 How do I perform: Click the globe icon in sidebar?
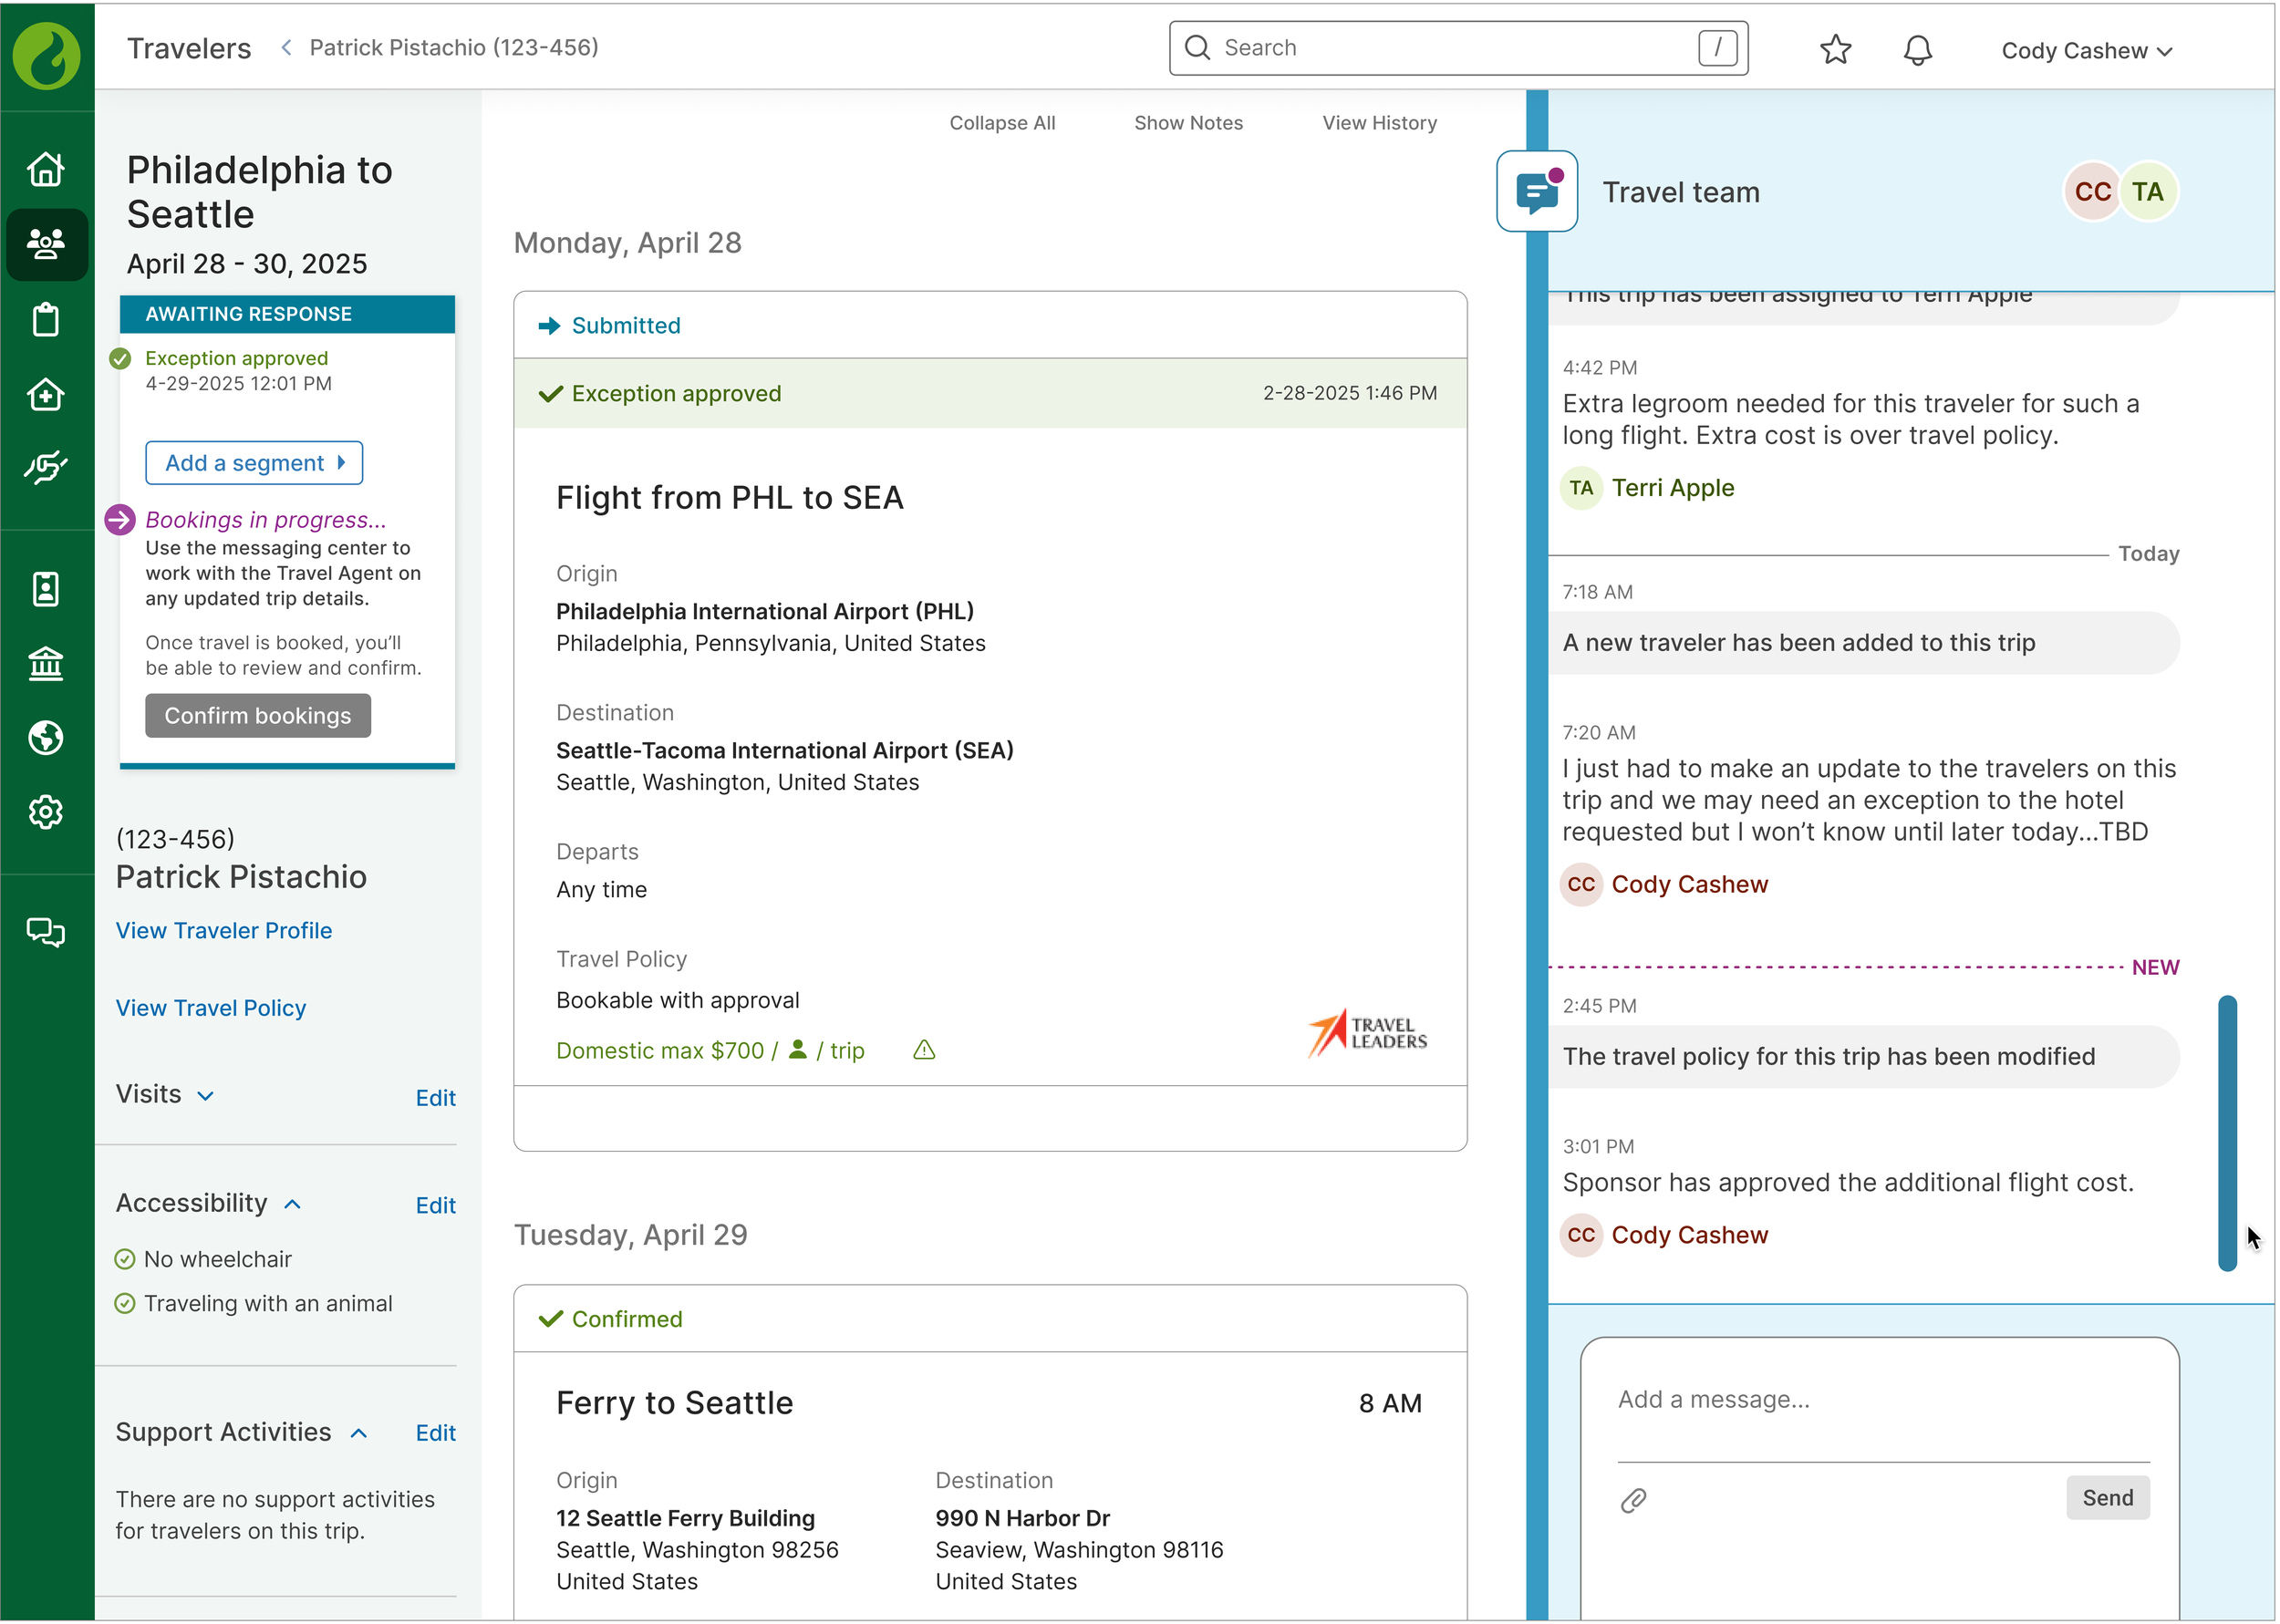click(x=46, y=738)
